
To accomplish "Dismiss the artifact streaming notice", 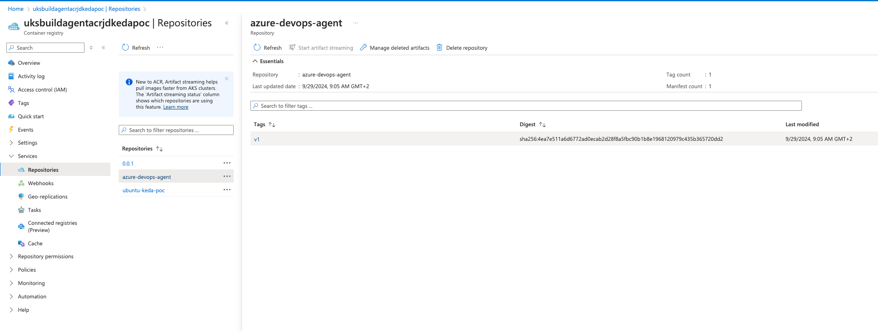I will 227,79.
